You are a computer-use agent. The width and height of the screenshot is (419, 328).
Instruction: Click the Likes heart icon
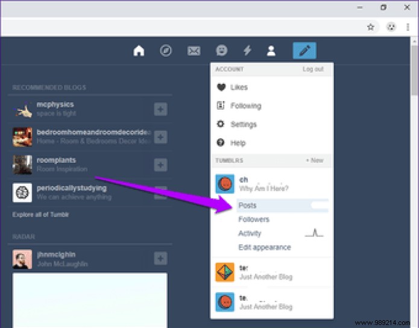221,87
